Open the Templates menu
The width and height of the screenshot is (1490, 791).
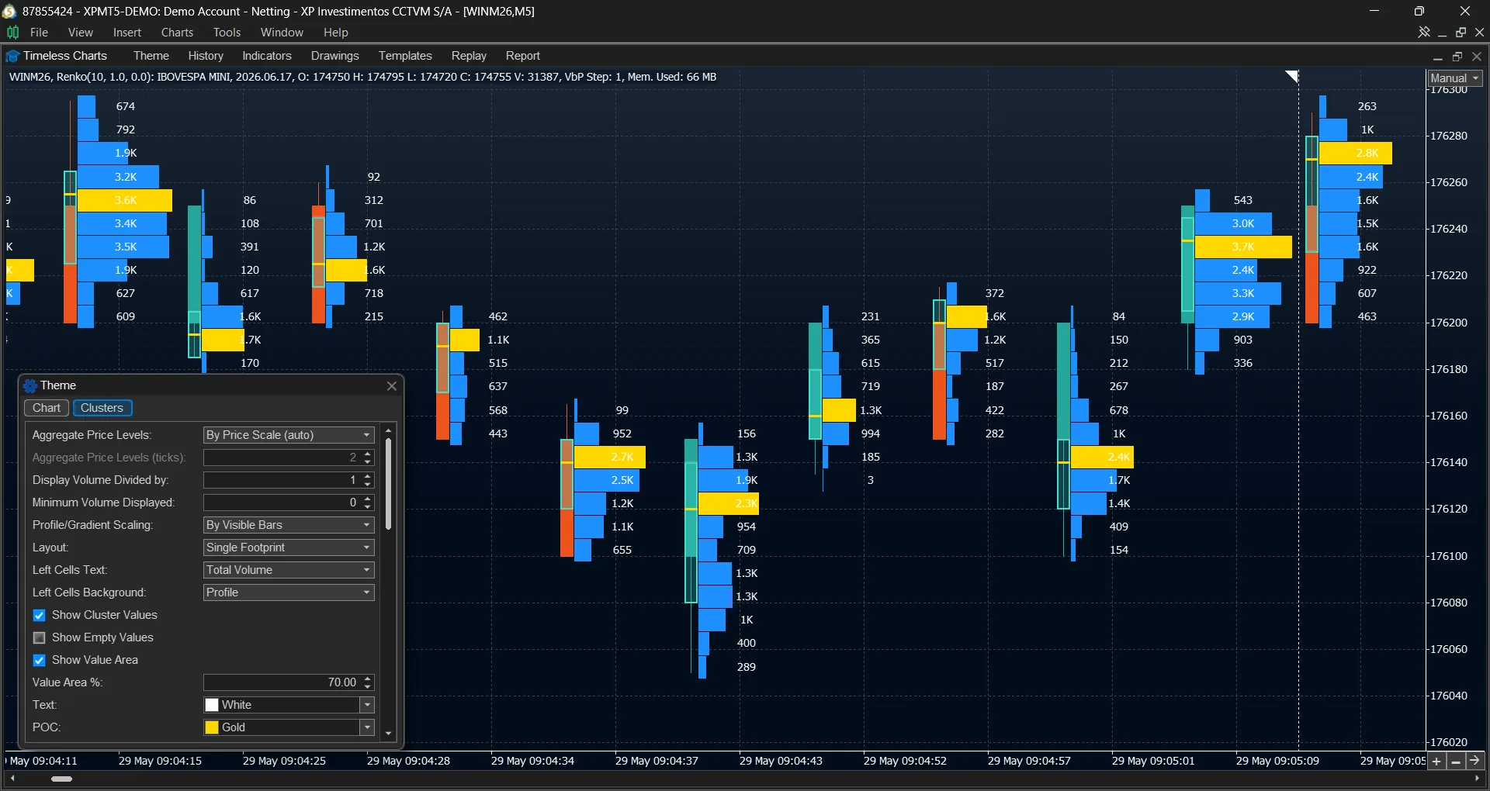pyautogui.click(x=405, y=56)
